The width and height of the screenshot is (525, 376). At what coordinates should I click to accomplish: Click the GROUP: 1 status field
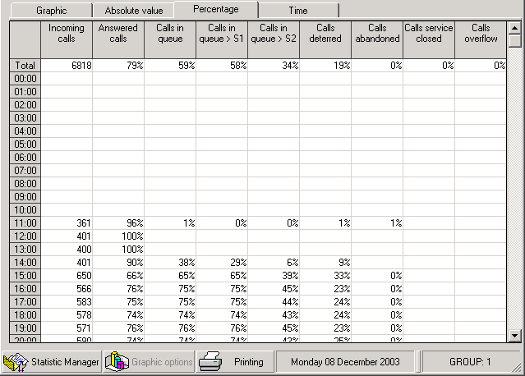click(470, 361)
